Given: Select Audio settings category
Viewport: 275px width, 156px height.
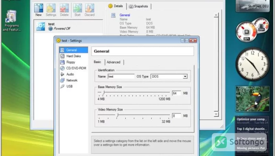Looking at the screenshot, I should pyautogui.click(x=74, y=74).
